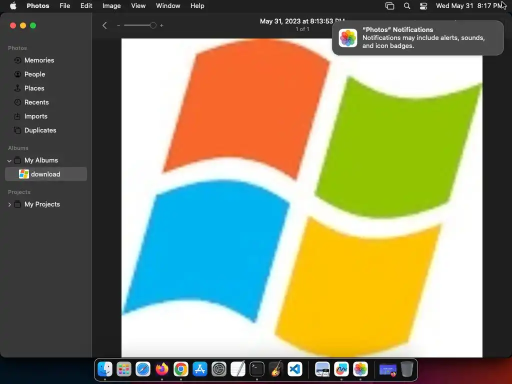The height and width of the screenshot is (384, 512).
Task: Launch Google Chrome from the Dock
Action: tap(181, 369)
